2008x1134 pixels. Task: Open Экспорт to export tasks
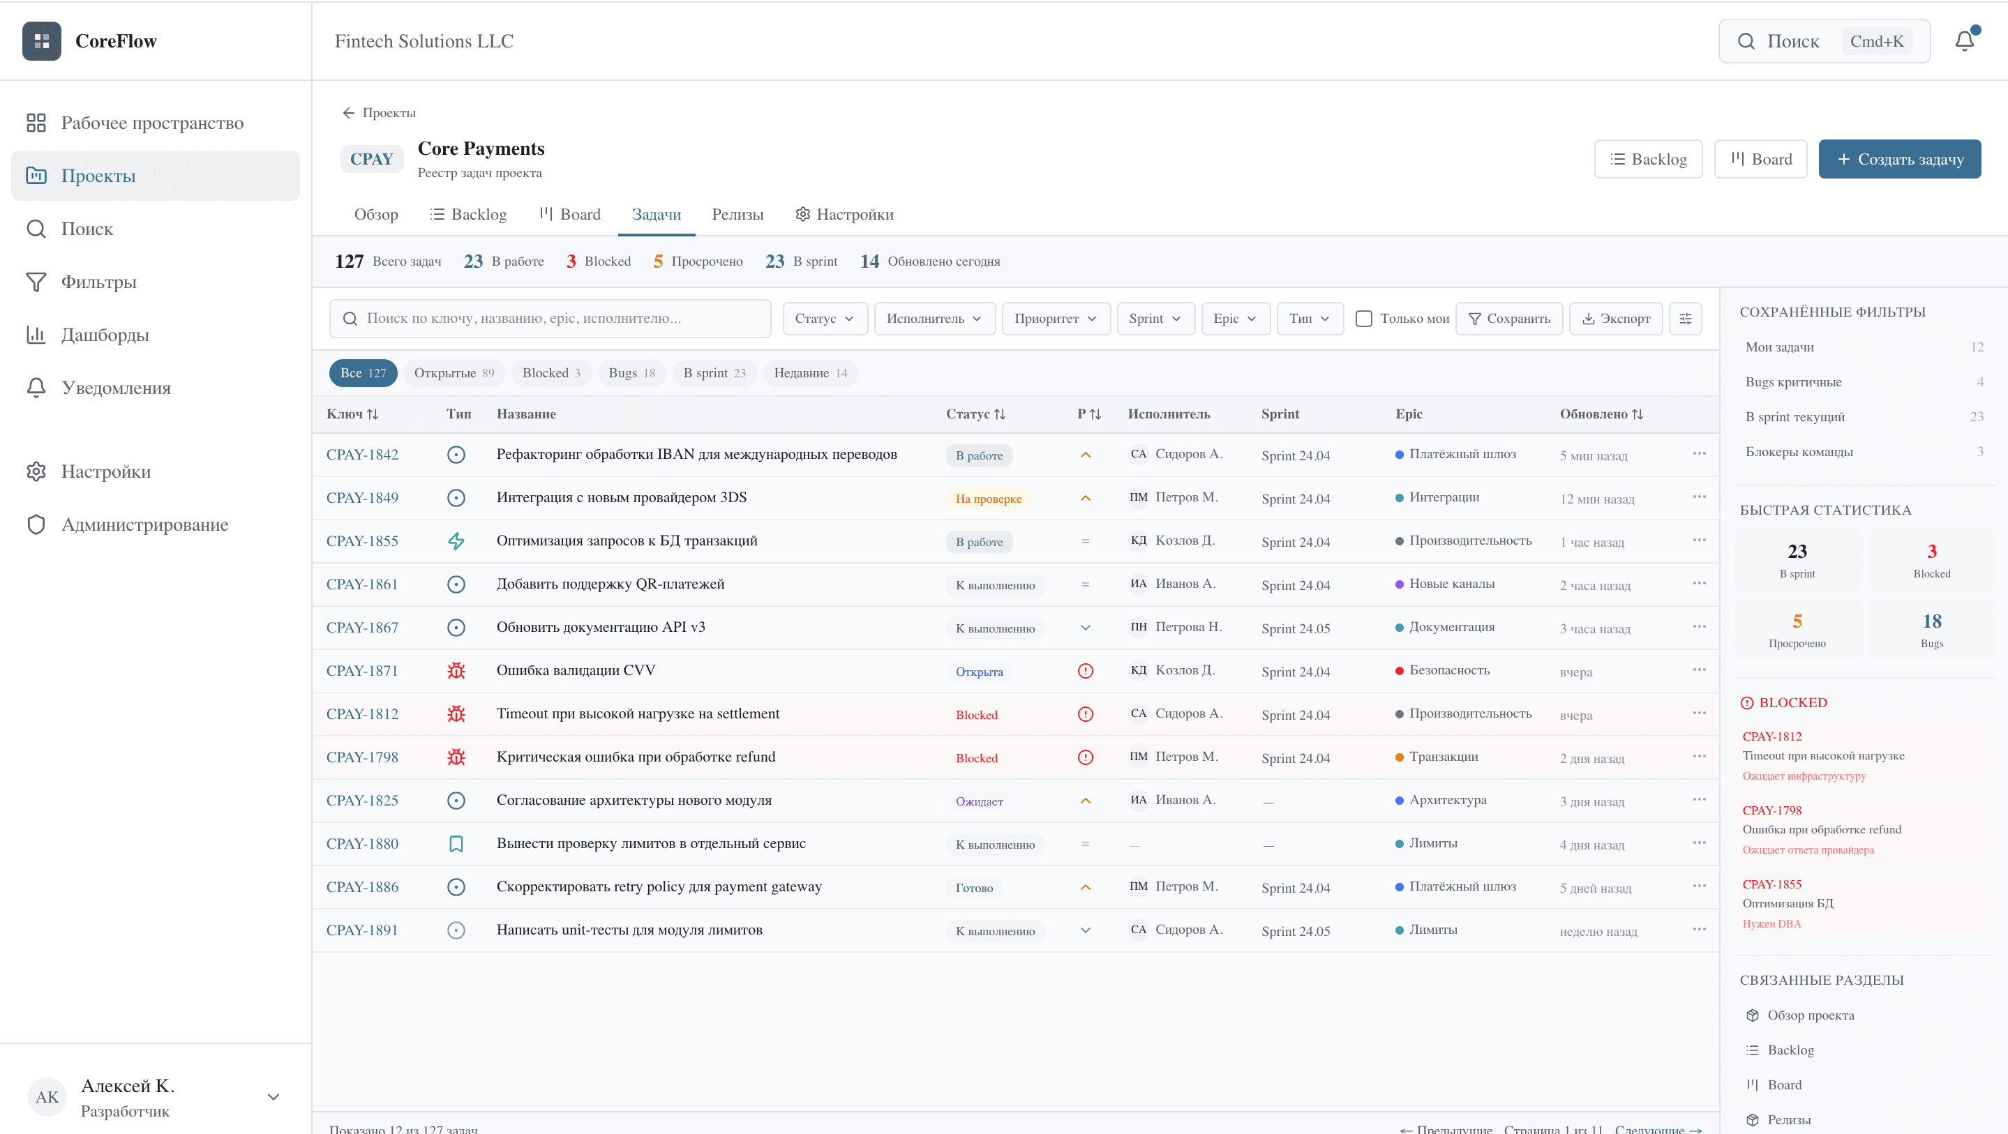point(1615,318)
